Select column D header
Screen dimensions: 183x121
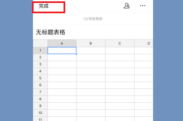pyautogui.click(x=144, y=43)
